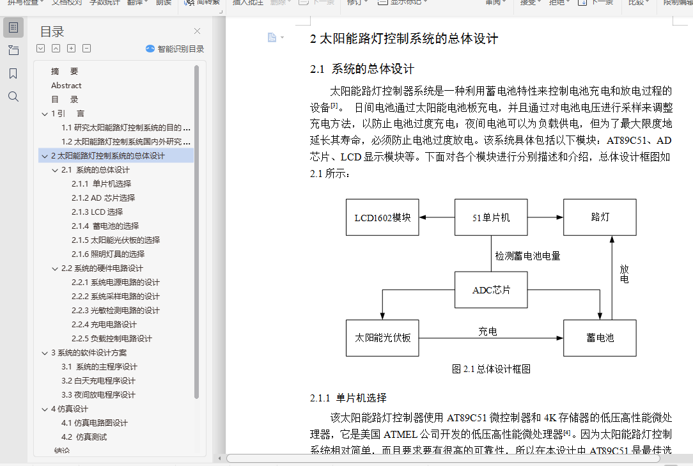Click the document subheading '2.1.1 单片机选择'
The width and height of the screenshot is (693, 466).
coord(348,398)
